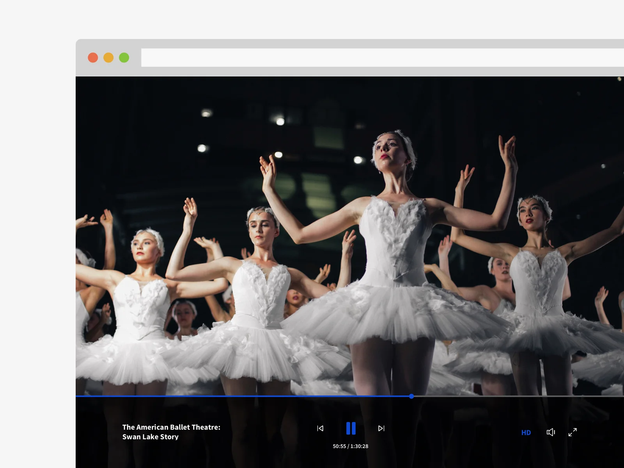Viewport: 624px width, 468px height.
Task: Seek to unplayed part of timeline
Action: click(519, 396)
